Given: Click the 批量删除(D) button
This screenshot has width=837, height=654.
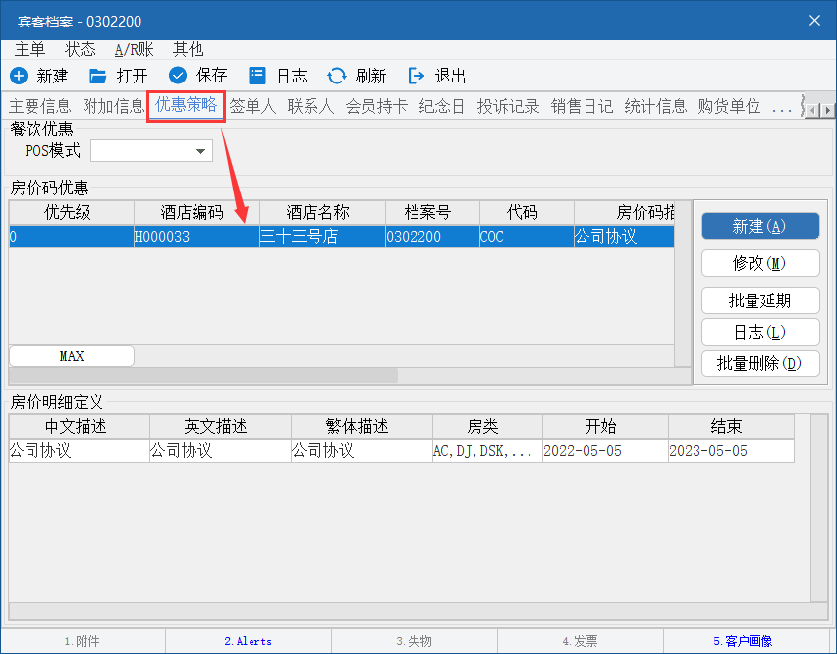Looking at the screenshot, I should tap(760, 363).
